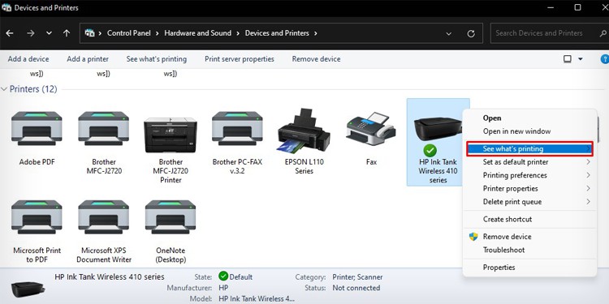This screenshot has width=609, height=304.
Task: Click the Devices and Printers title bar icon
Action: [6, 7]
